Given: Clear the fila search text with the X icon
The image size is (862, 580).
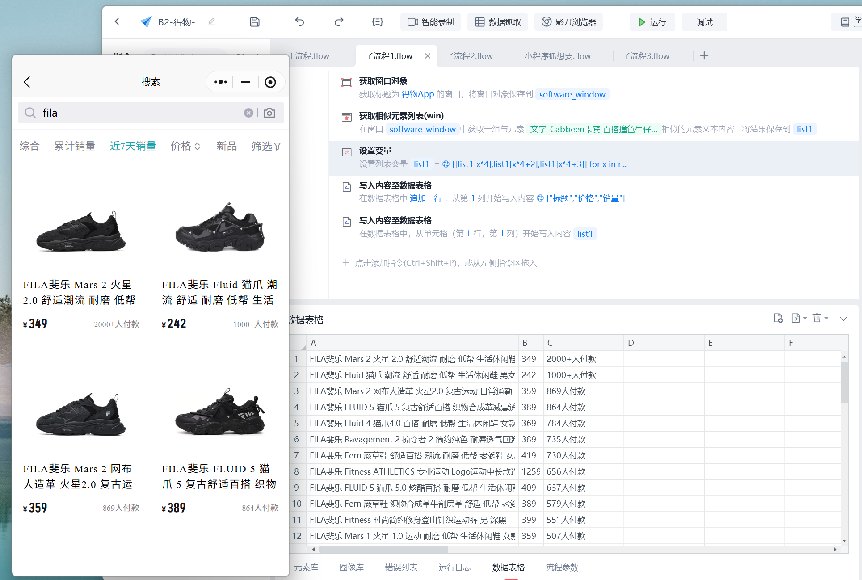Looking at the screenshot, I should (x=248, y=113).
